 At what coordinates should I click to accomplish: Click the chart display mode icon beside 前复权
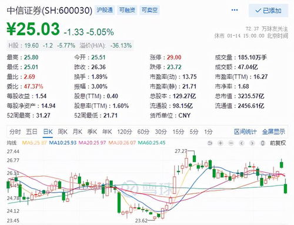[x=263, y=143]
